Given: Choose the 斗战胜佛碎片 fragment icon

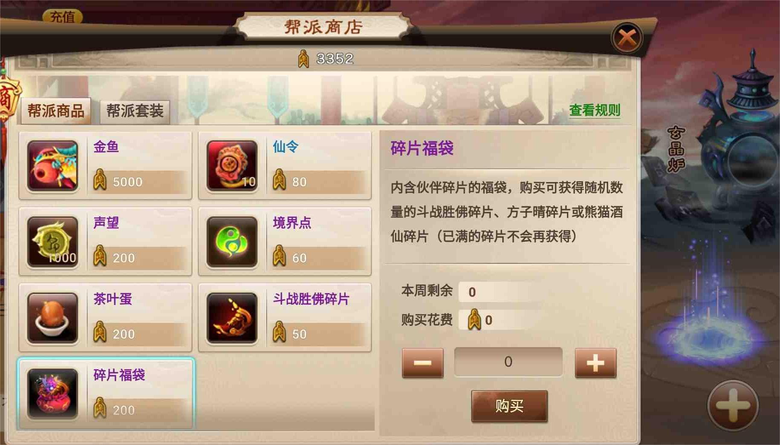Looking at the screenshot, I should tap(232, 318).
